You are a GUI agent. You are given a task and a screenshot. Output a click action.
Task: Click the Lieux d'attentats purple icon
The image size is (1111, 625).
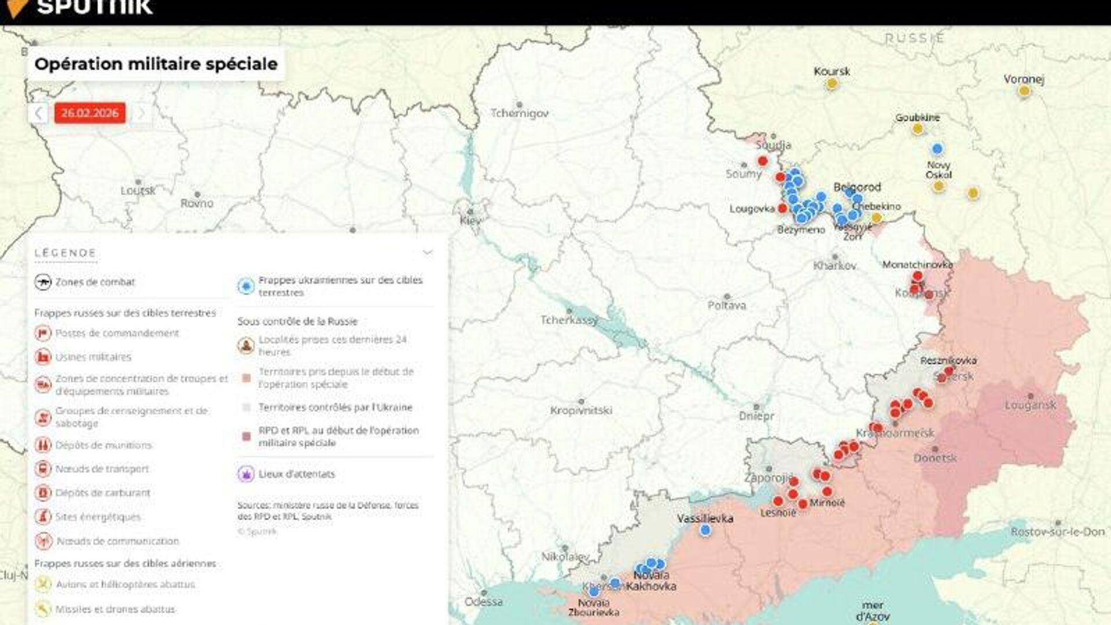coord(246,474)
